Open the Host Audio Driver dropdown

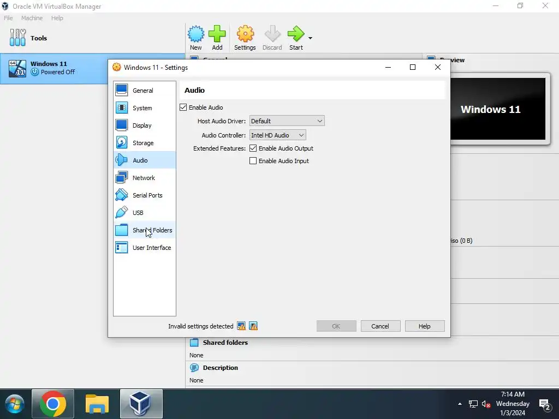(x=287, y=121)
